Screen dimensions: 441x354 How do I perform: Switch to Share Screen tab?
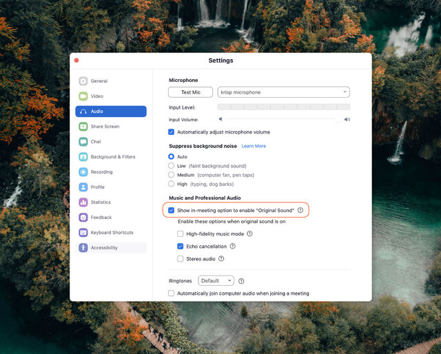pos(111,127)
